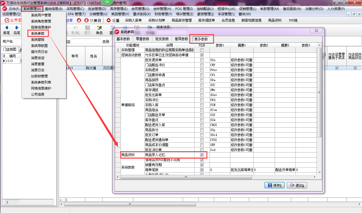
Task: Toggle the 门店配送冲价 allow checkbox
Action: coord(202,65)
